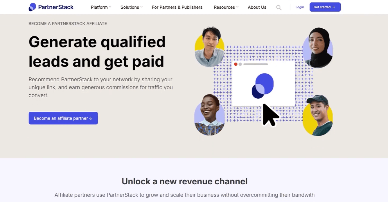Select smiling woman portrait on lavender circle
Viewport: 388px width, 202px height.
[209, 115]
